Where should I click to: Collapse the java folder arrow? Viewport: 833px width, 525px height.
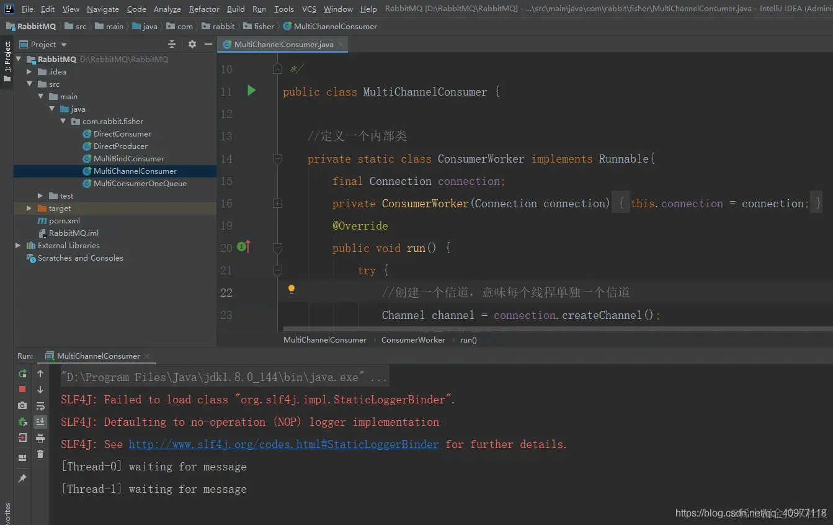pyautogui.click(x=52, y=109)
